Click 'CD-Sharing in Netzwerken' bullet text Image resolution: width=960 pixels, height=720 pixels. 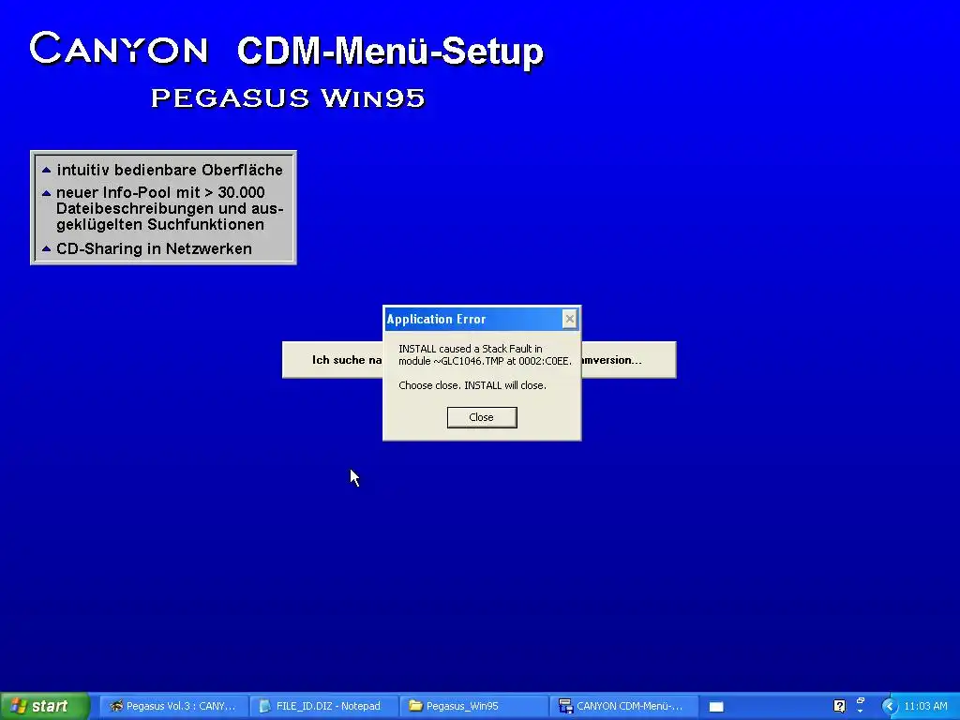click(154, 248)
